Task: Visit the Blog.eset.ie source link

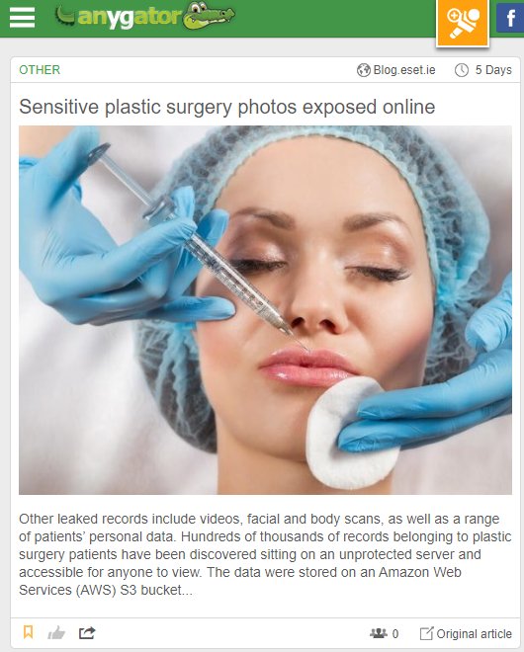Action: pos(404,70)
